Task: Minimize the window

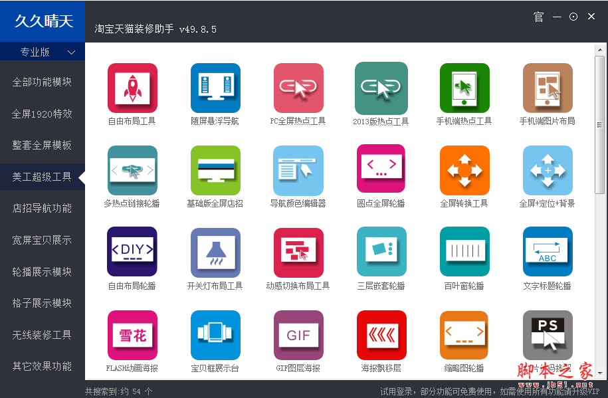Action: (557, 17)
